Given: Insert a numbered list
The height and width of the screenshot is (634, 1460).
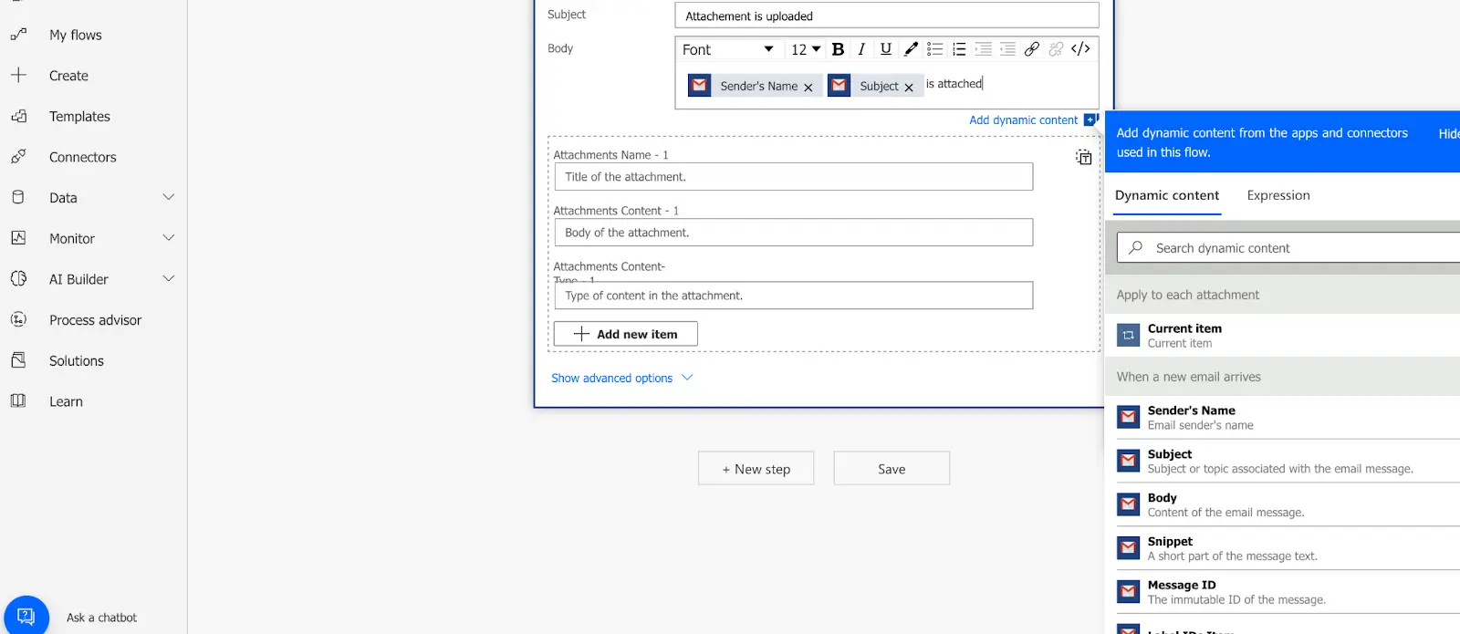Looking at the screenshot, I should (959, 49).
